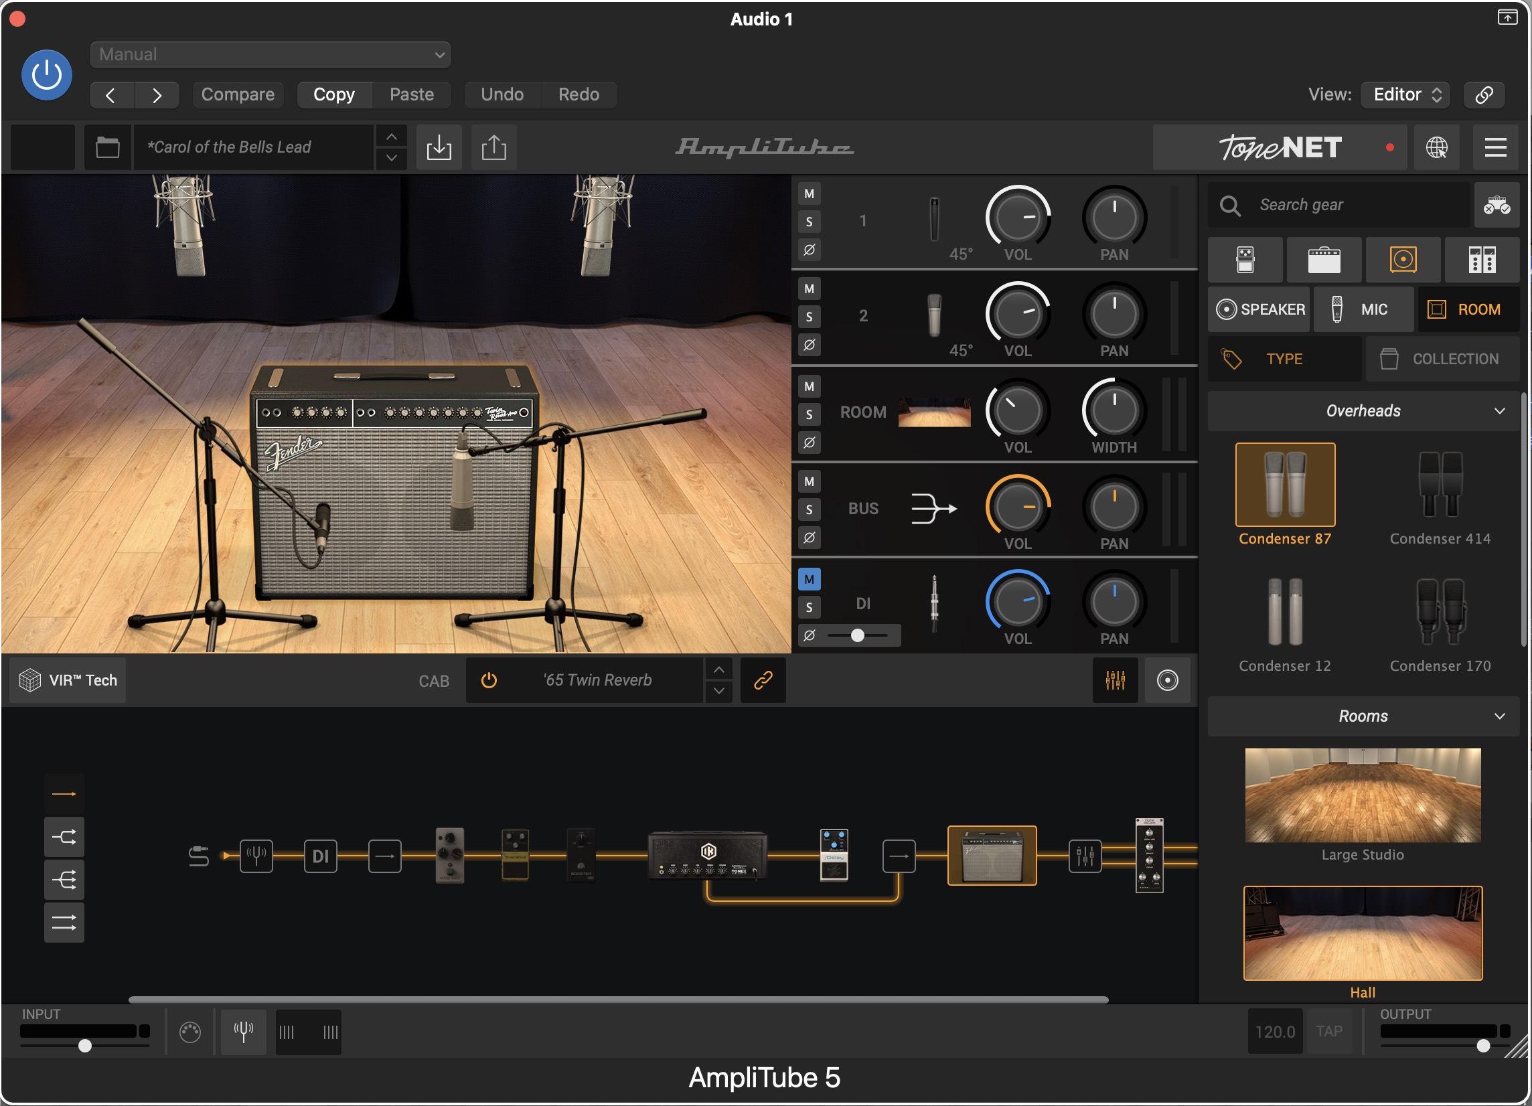The image size is (1532, 1106).
Task: Select the rack gear category icon
Action: pos(1482,260)
